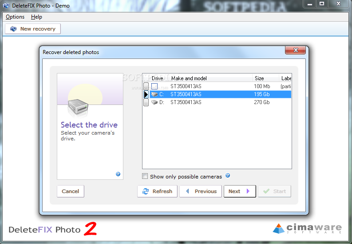Click the right arrow icon on Next
Screen dimensions: 352x244
point(248,191)
